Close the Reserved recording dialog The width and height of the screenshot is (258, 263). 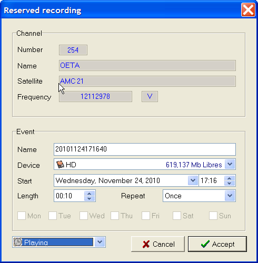pyautogui.click(x=248, y=10)
